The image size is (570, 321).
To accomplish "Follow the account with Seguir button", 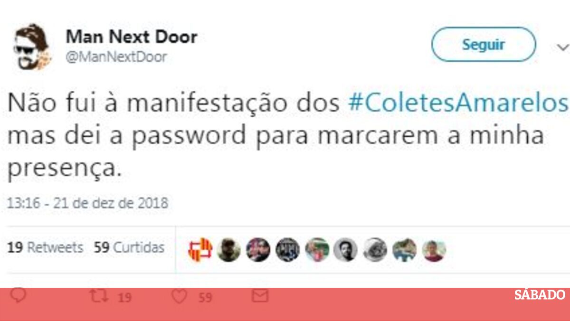I will 484,45.
